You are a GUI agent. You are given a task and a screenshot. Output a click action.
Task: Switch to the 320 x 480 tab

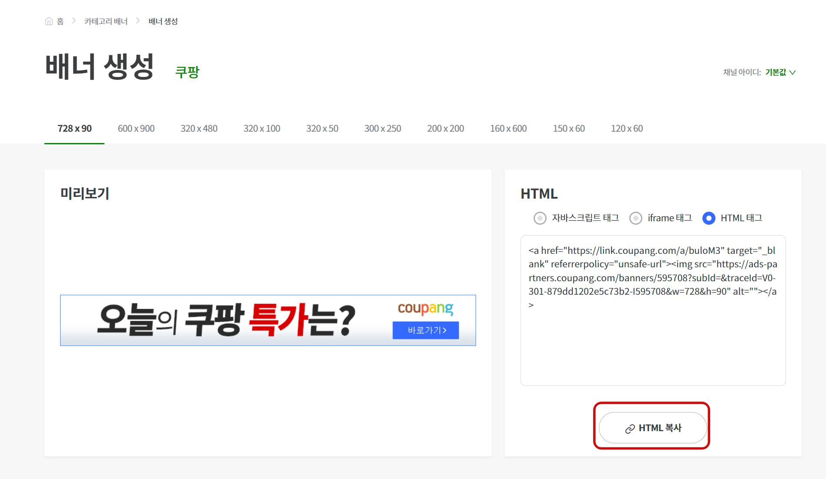pos(199,129)
